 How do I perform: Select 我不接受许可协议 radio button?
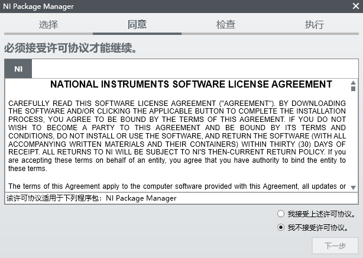(x=281, y=227)
